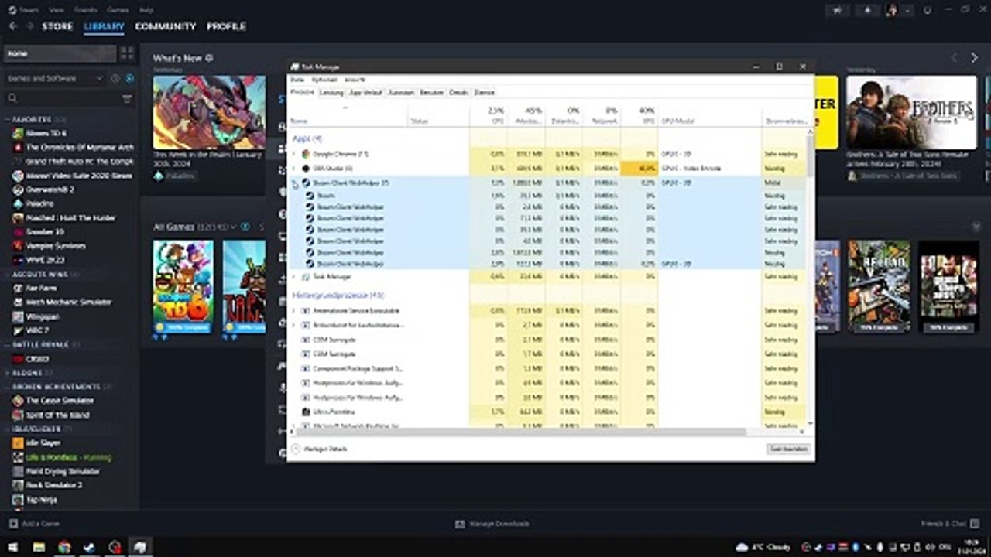Click the Steam library search magnifier icon
This screenshot has width=991, height=557.
coord(12,98)
